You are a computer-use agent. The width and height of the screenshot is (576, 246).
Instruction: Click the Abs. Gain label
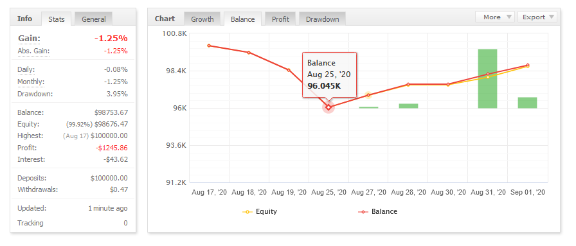[33, 51]
